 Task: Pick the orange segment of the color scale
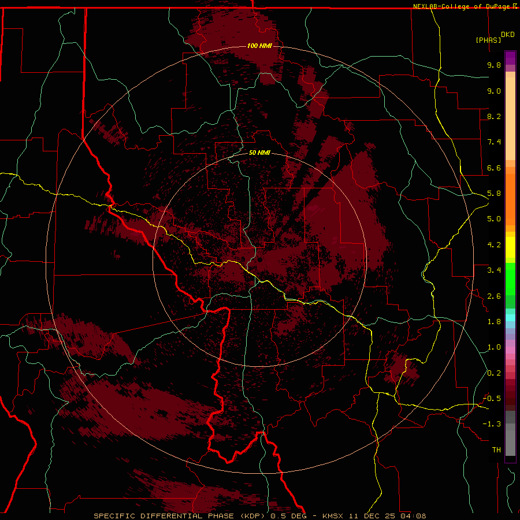510,199
